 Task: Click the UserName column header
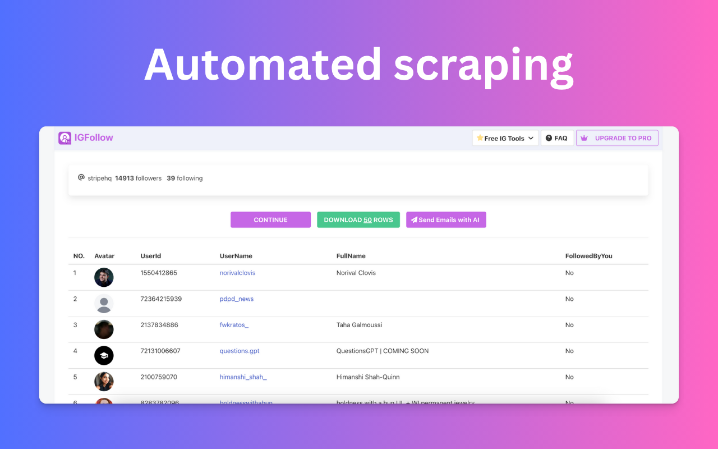point(236,256)
